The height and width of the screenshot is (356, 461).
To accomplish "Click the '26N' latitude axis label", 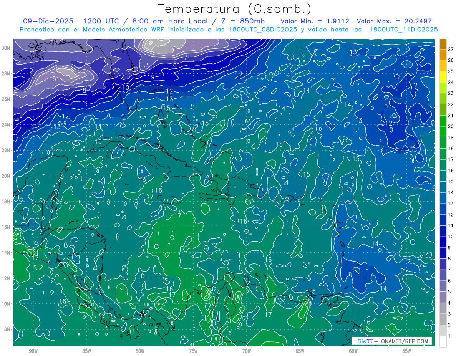I will coord(7,99).
